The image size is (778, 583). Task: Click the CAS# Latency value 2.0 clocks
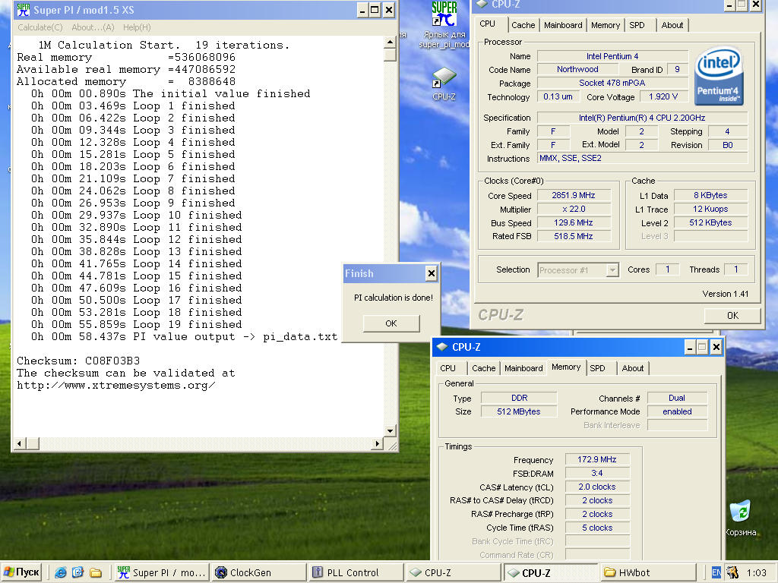pos(597,487)
